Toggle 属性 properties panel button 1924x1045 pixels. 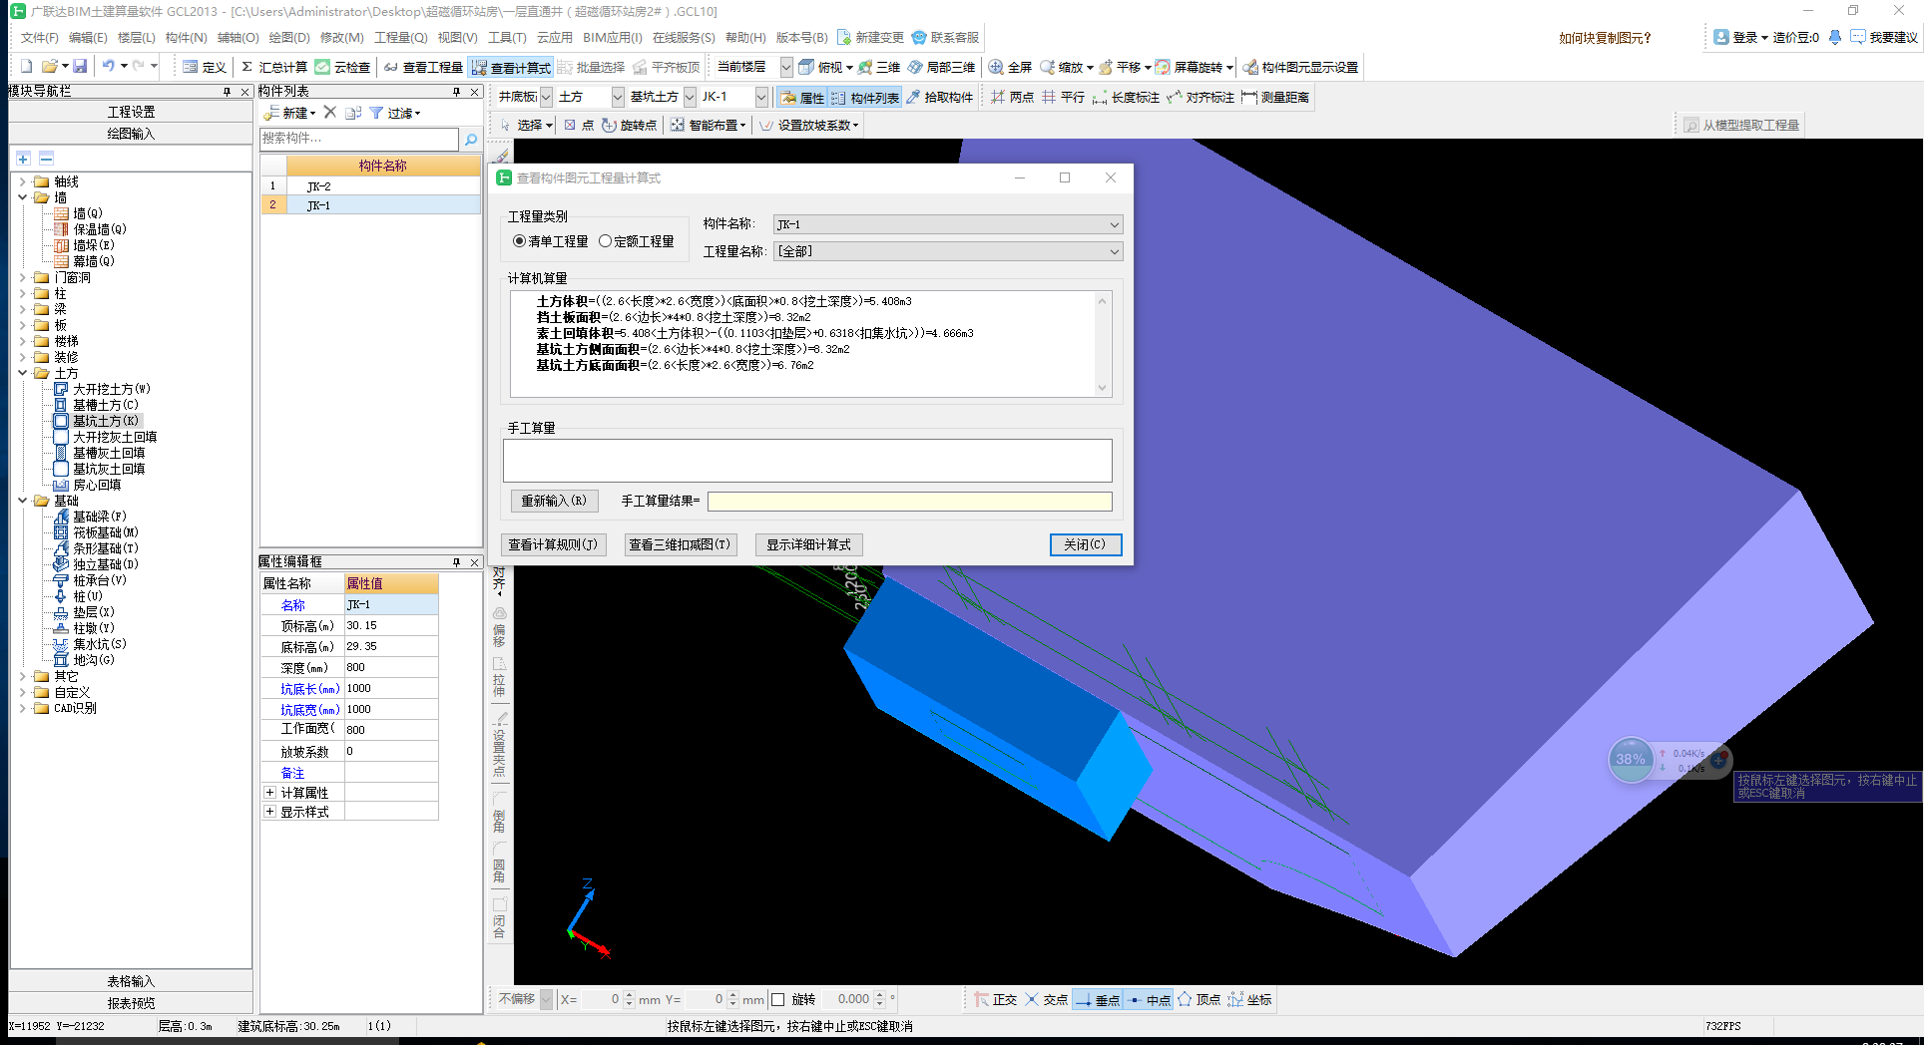click(802, 97)
